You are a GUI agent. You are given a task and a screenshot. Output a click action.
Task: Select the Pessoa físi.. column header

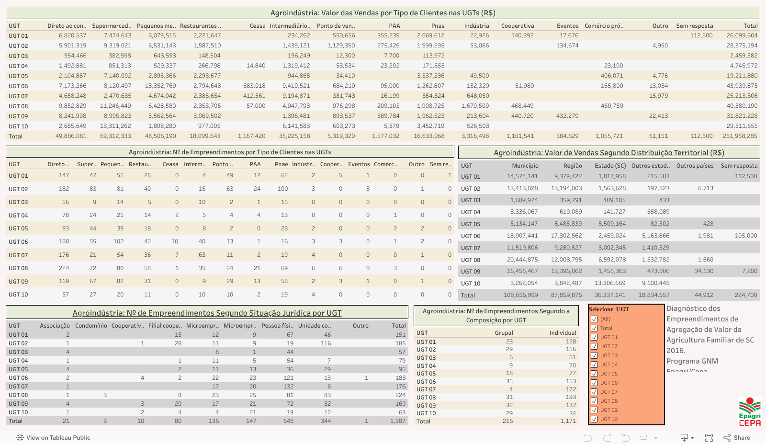click(278, 326)
